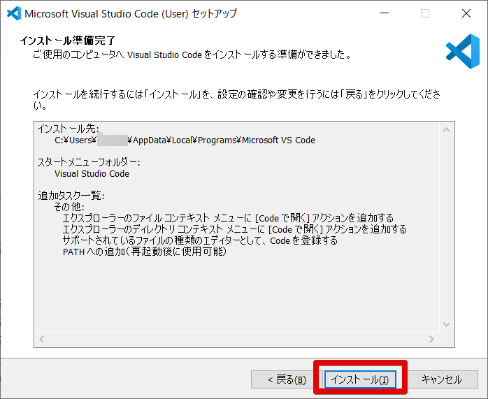Click the インストール準備完了 heading
Image resolution: width=488 pixels, height=399 pixels.
point(68,40)
